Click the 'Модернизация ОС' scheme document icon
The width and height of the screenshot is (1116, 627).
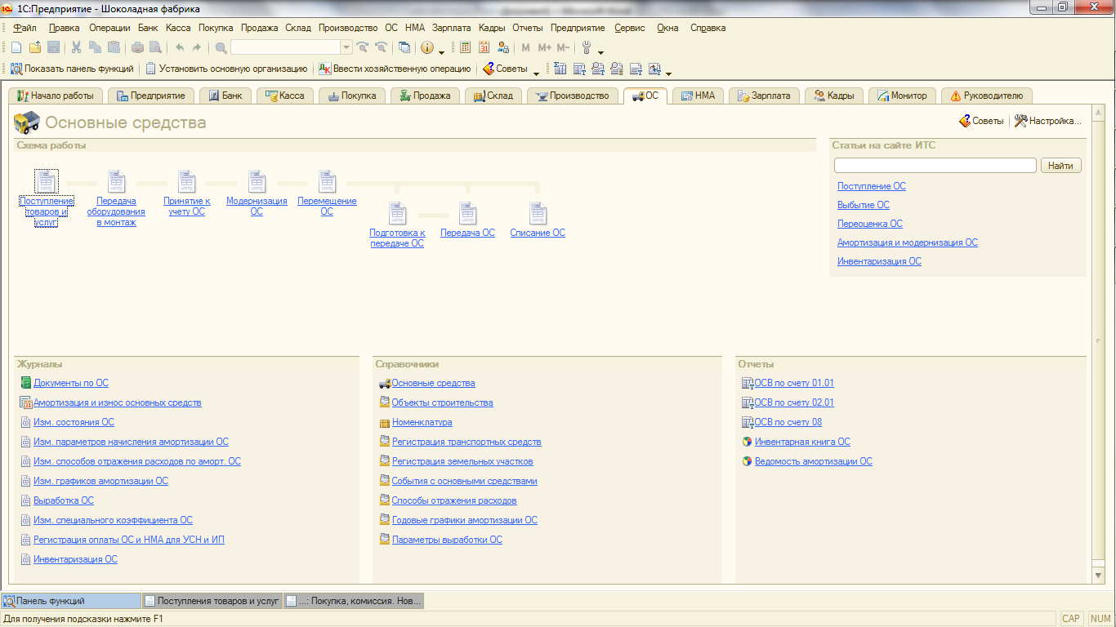pyautogui.click(x=257, y=181)
